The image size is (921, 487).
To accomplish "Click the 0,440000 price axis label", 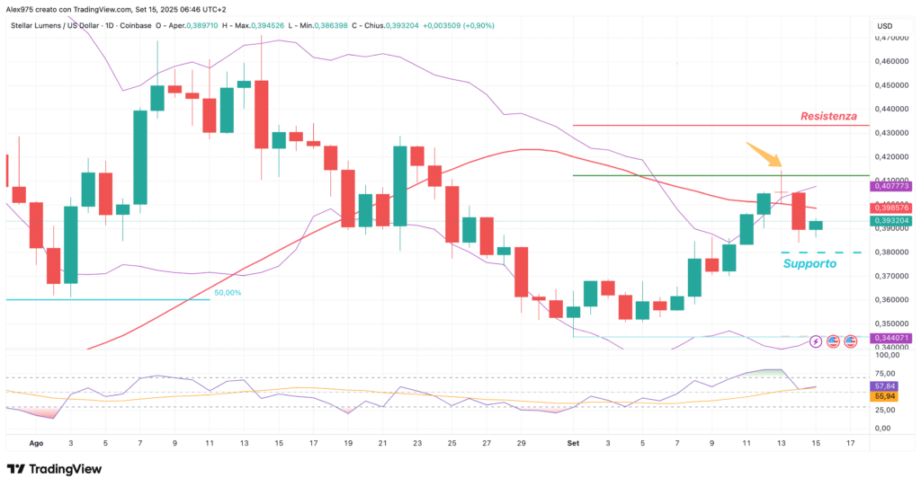I will point(891,109).
